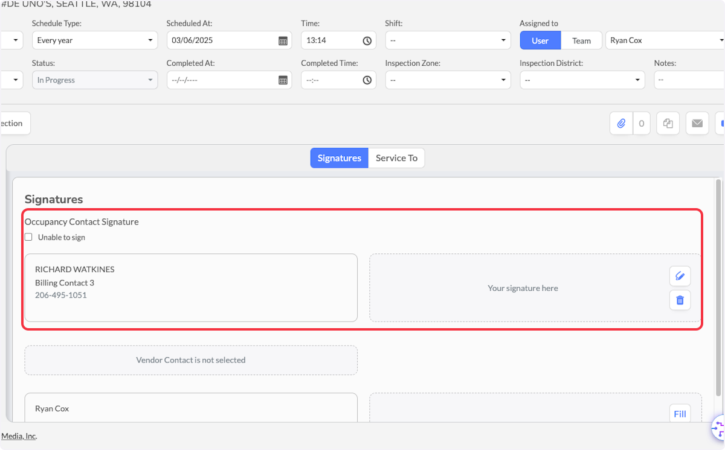725x450 pixels.
Task: Click the partially visible Inspection button
Action: point(14,123)
